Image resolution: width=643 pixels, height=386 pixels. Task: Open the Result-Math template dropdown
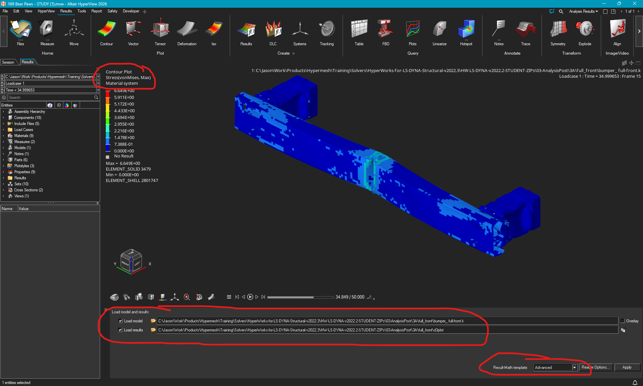pos(574,367)
